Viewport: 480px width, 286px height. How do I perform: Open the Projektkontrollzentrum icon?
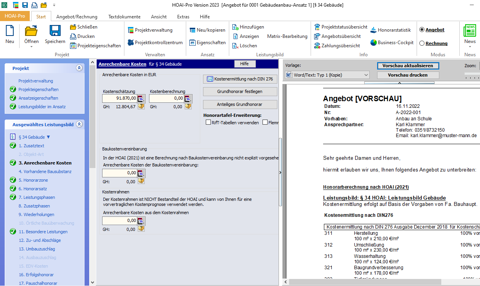[131, 43]
